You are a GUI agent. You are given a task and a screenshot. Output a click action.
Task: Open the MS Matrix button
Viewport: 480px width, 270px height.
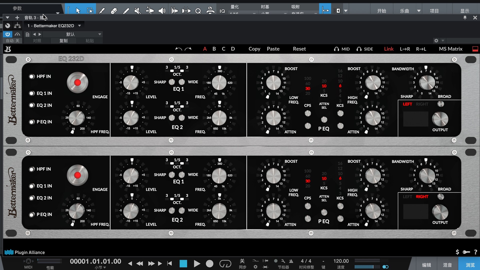pyautogui.click(x=450, y=49)
